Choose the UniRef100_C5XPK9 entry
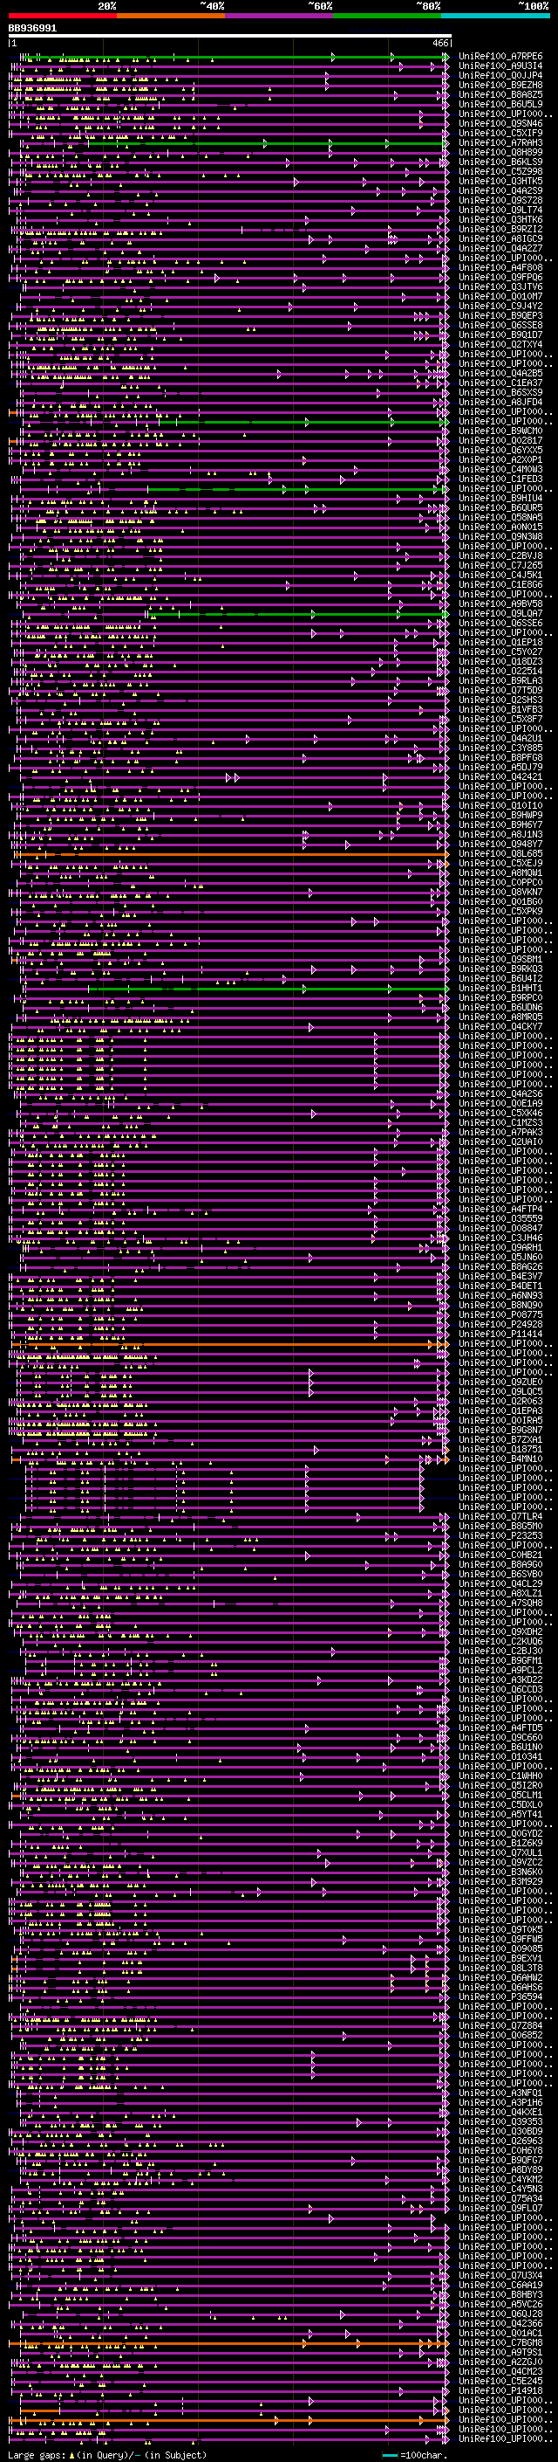This screenshot has height=2462, width=558. click(500, 911)
